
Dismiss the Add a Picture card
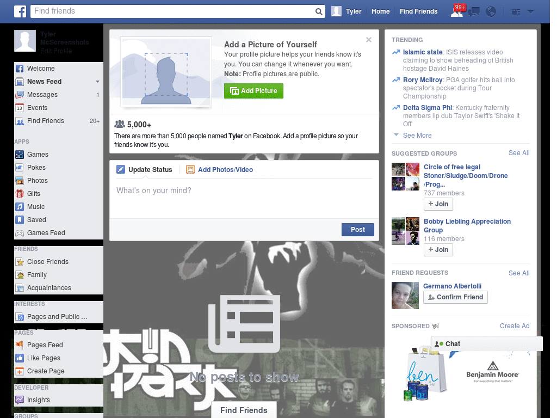(369, 40)
